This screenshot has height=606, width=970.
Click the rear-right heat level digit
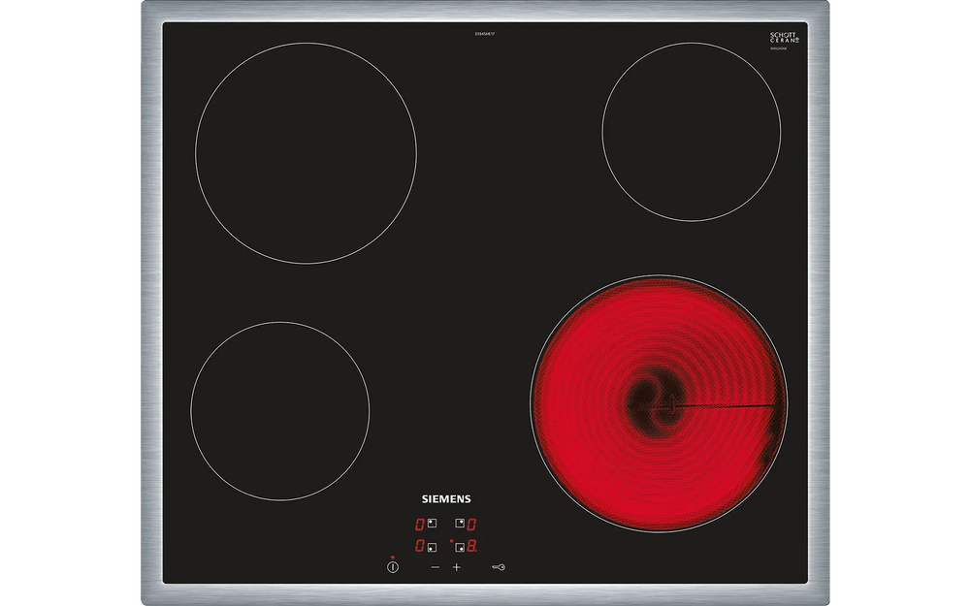[471, 524]
